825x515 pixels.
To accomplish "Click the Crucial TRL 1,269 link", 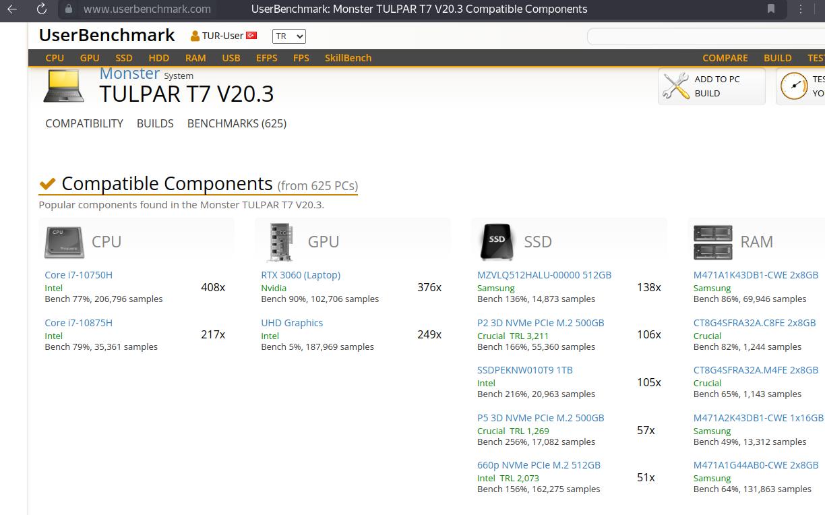I will [513, 431].
